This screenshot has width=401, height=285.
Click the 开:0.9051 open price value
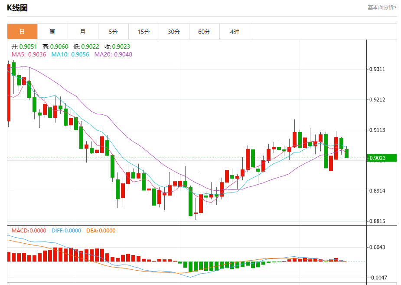[24, 46]
